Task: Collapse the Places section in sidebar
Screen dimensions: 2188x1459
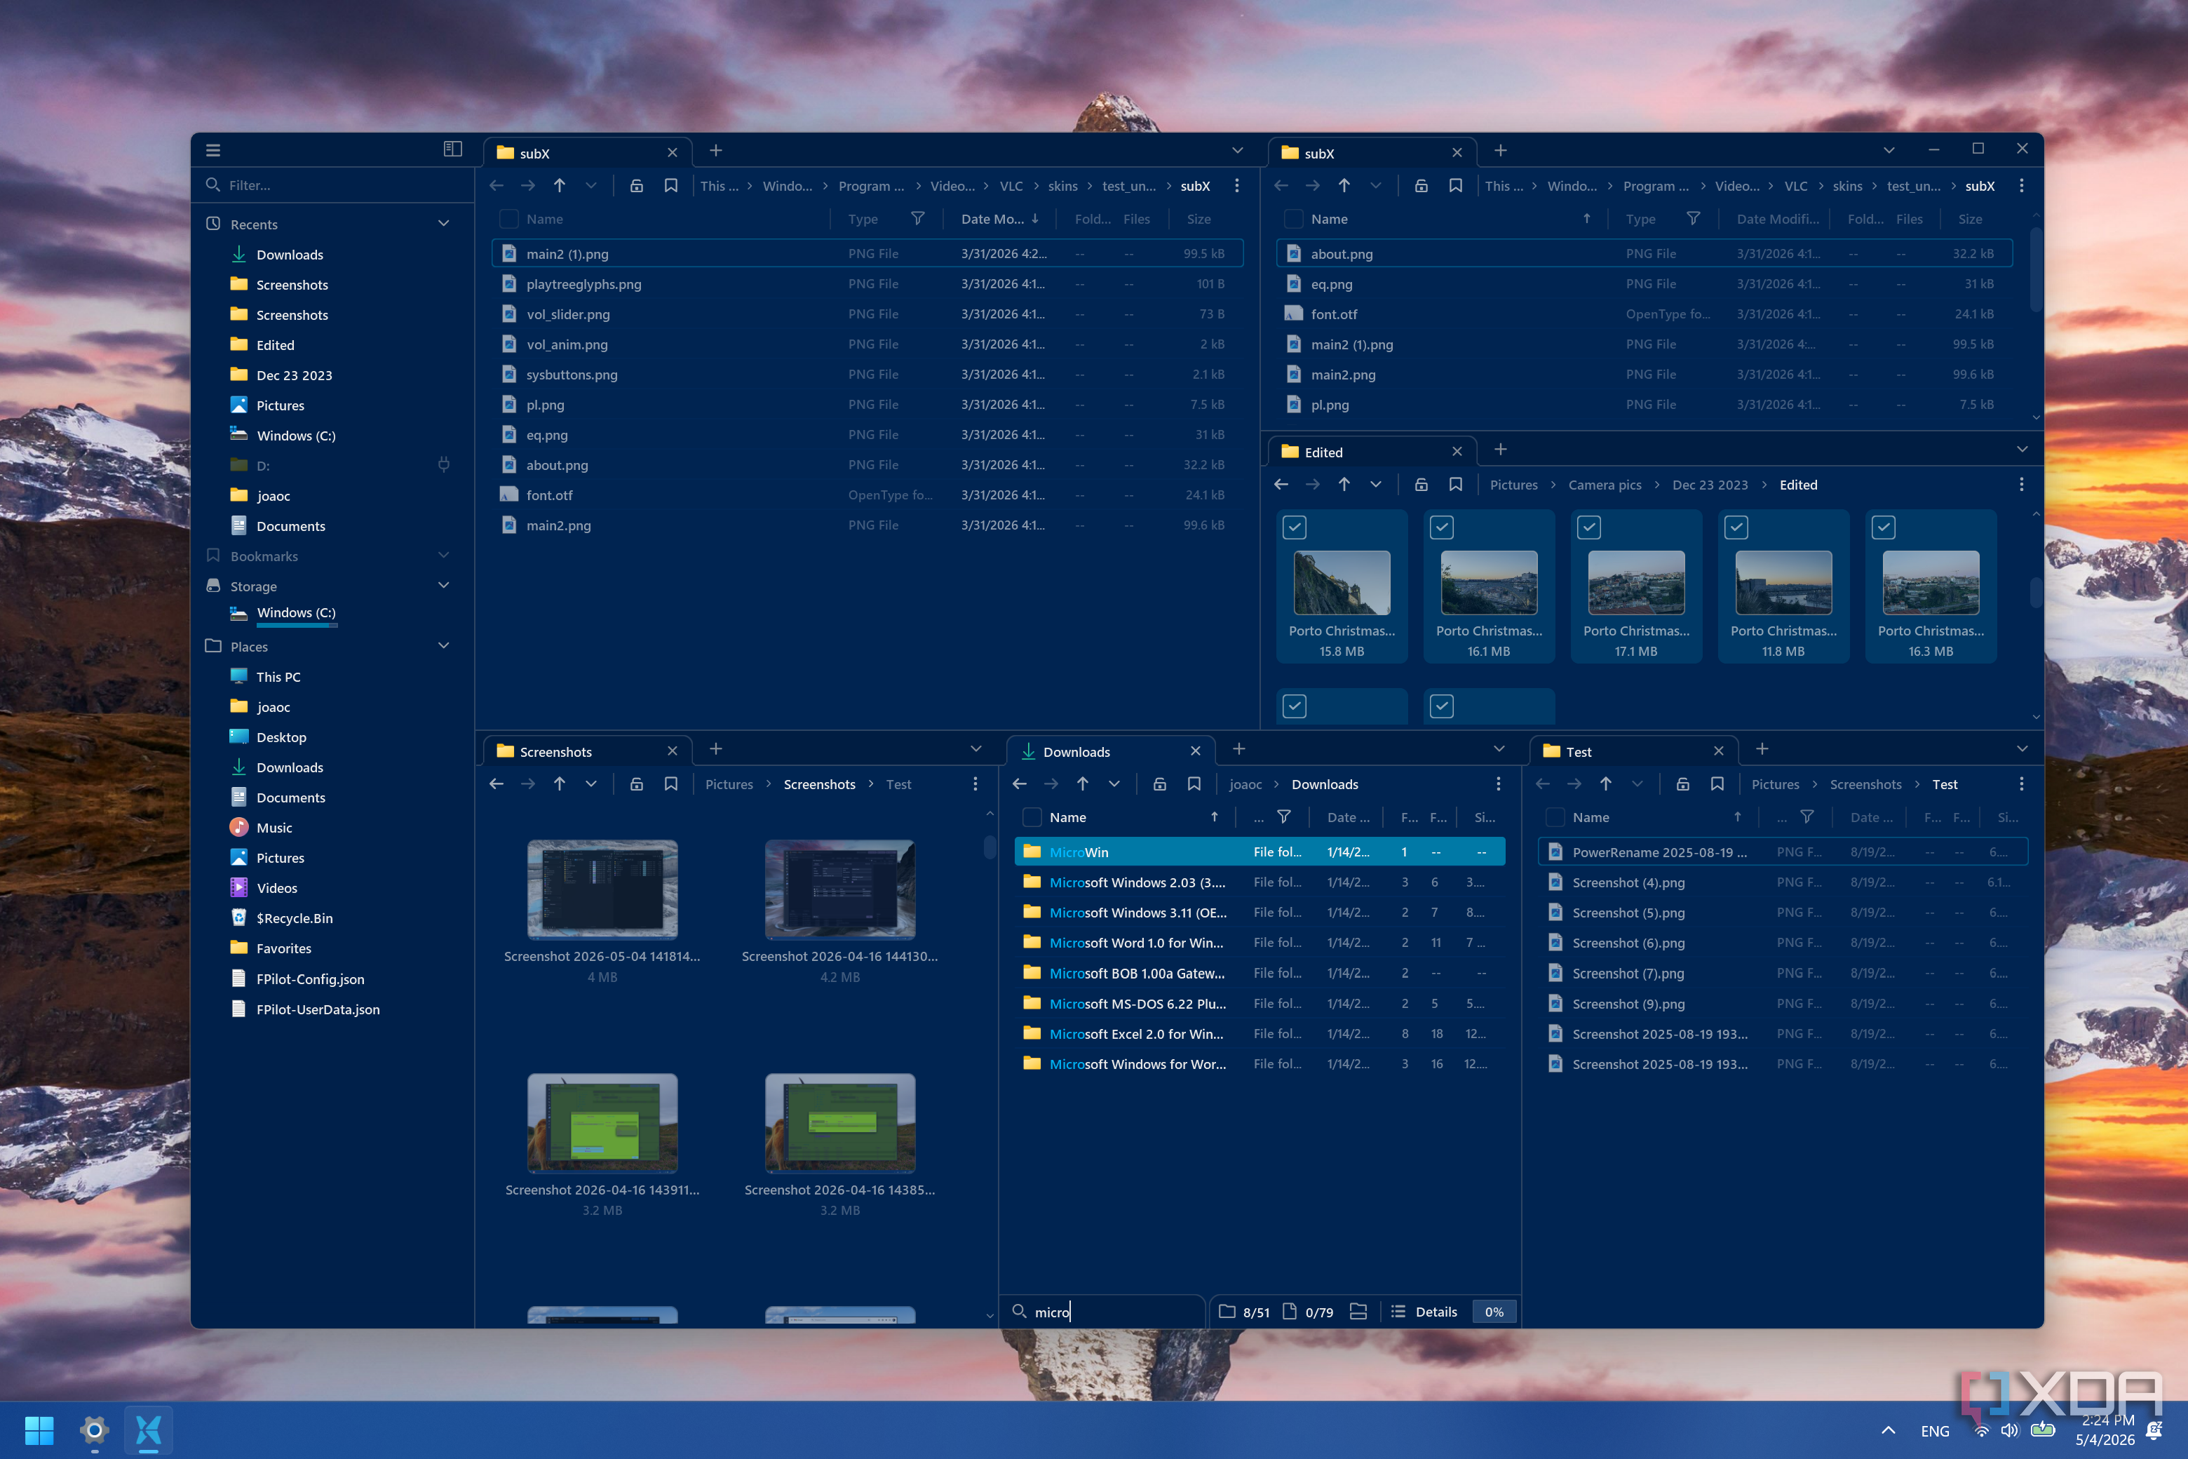Action: [444, 646]
